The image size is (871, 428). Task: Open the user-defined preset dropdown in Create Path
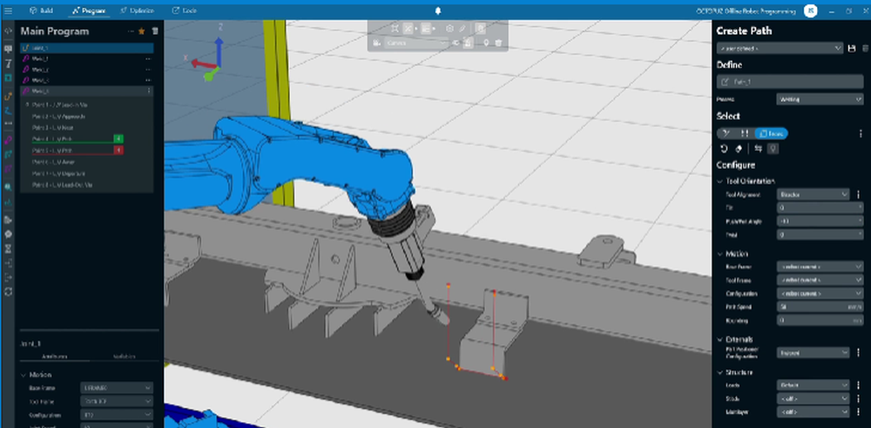[780, 49]
